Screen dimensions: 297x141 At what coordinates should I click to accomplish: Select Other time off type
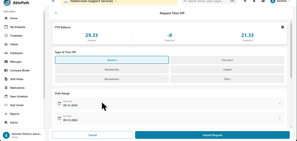point(227,79)
